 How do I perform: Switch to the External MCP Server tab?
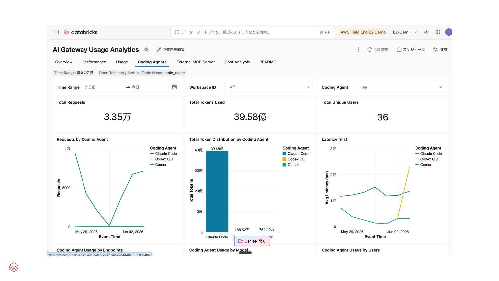195,62
